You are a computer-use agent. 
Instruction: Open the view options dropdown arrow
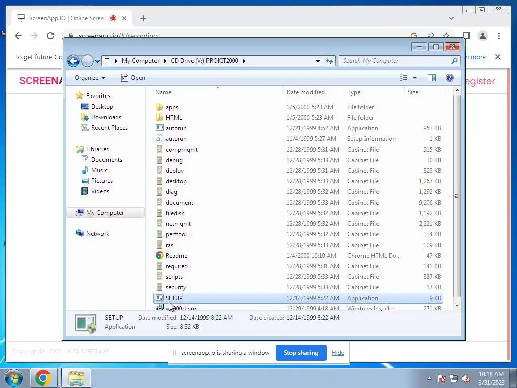pos(415,78)
